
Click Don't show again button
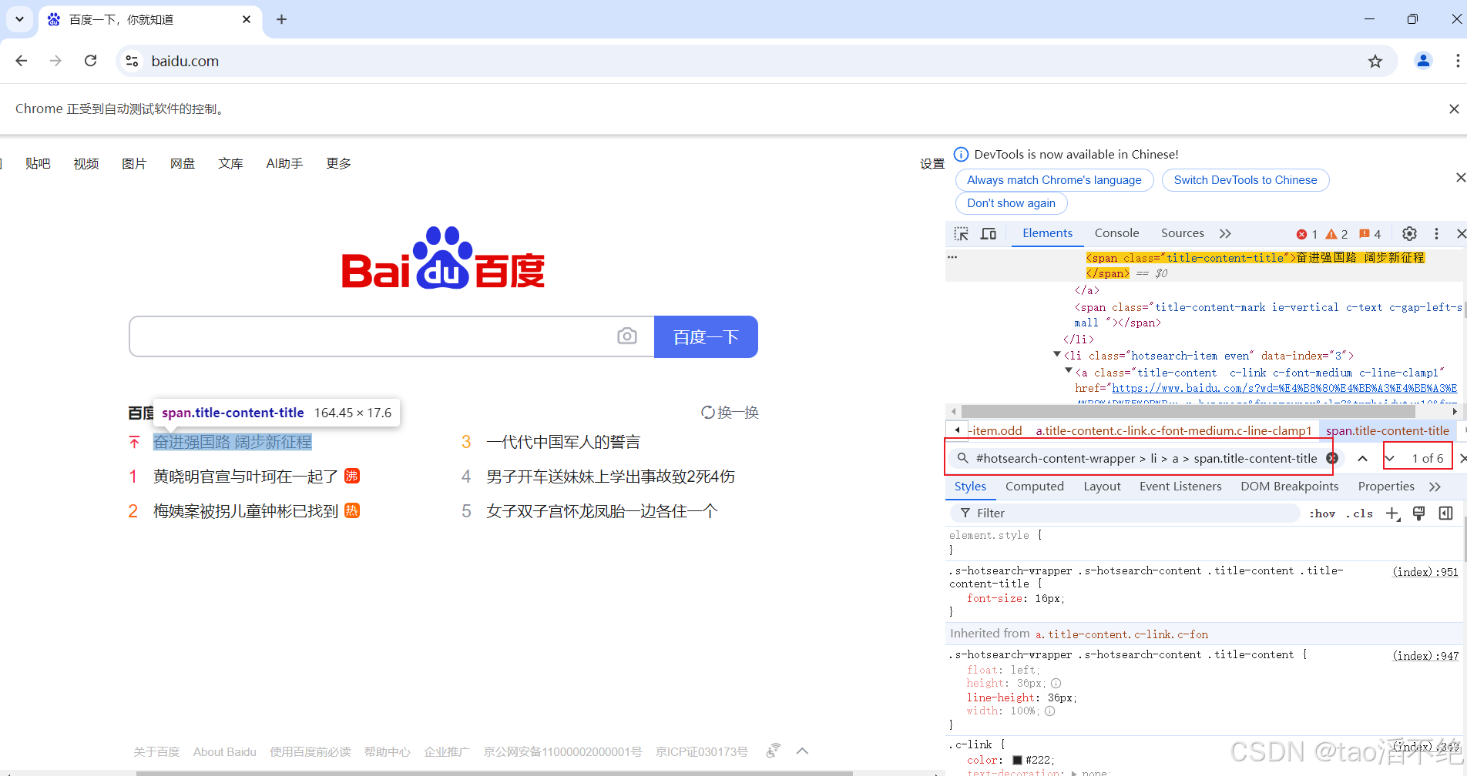[1011, 203]
